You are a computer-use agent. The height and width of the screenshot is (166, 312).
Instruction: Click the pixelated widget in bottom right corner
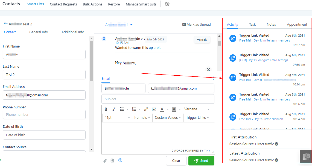pyautogui.click(x=306, y=156)
